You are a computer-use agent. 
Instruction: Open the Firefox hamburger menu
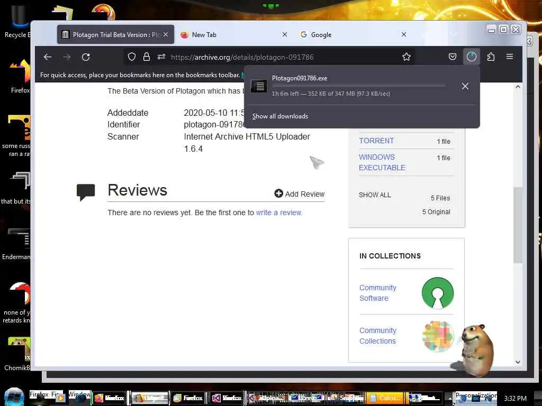(510, 57)
